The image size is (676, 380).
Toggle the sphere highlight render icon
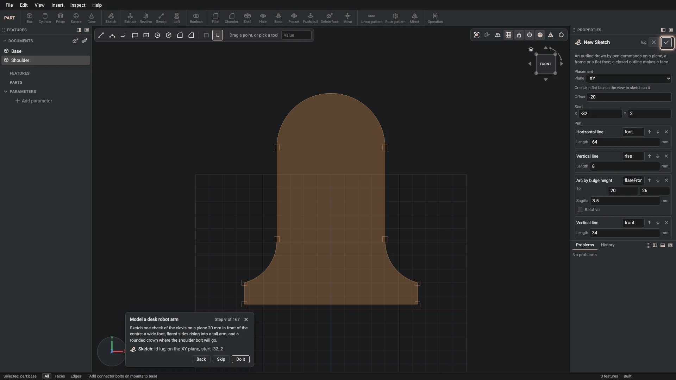[x=561, y=35]
